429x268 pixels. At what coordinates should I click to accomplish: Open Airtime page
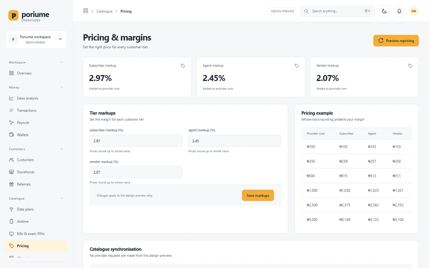click(36, 221)
